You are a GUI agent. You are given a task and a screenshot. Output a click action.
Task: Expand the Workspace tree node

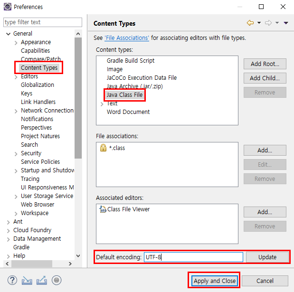coord(16,214)
